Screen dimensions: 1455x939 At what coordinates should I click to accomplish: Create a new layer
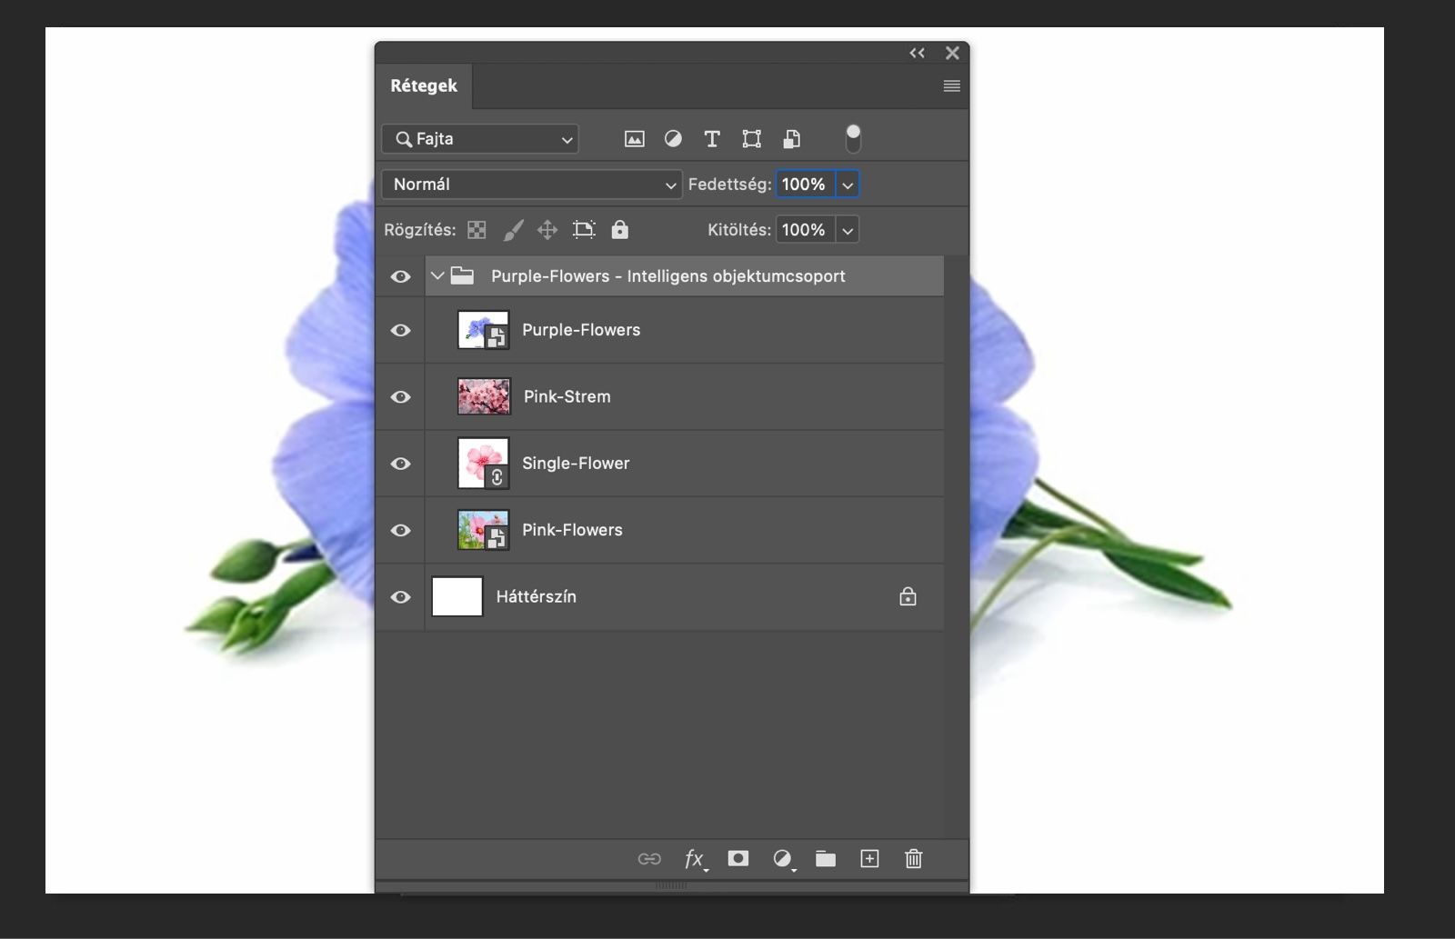[869, 858]
